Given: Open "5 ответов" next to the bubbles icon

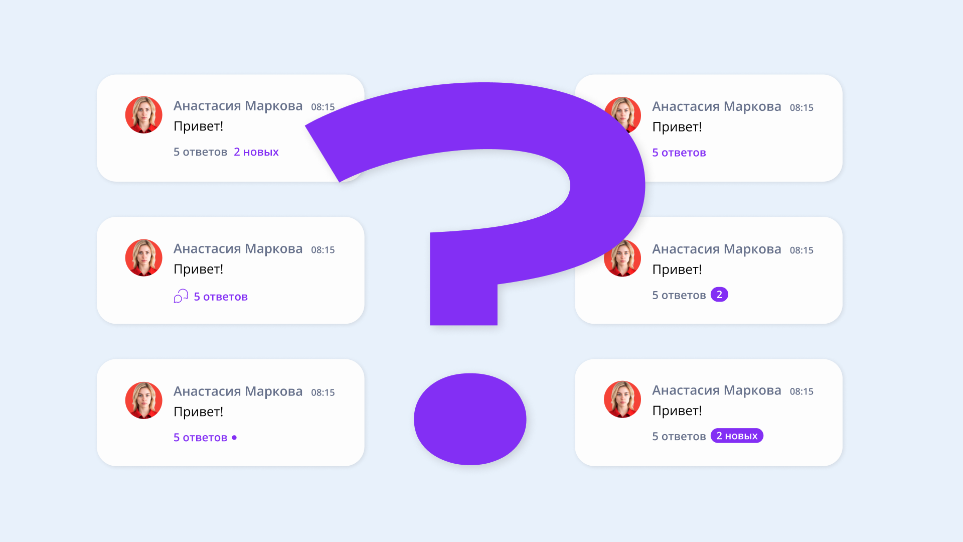Looking at the screenshot, I should pyautogui.click(x=221, y=297).
